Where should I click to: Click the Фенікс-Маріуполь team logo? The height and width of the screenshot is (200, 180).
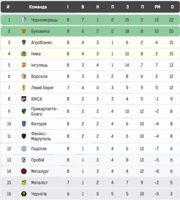point(24,136)
